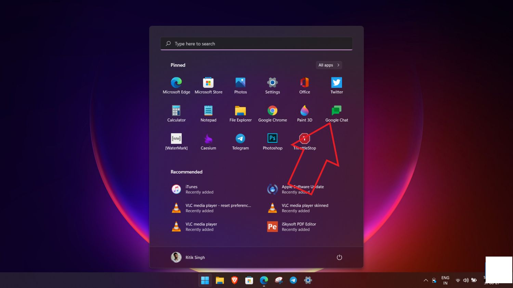This screenshot has width=513, height=288.
Task: Open the Ritik Singh user account menu
Action: 188,257
